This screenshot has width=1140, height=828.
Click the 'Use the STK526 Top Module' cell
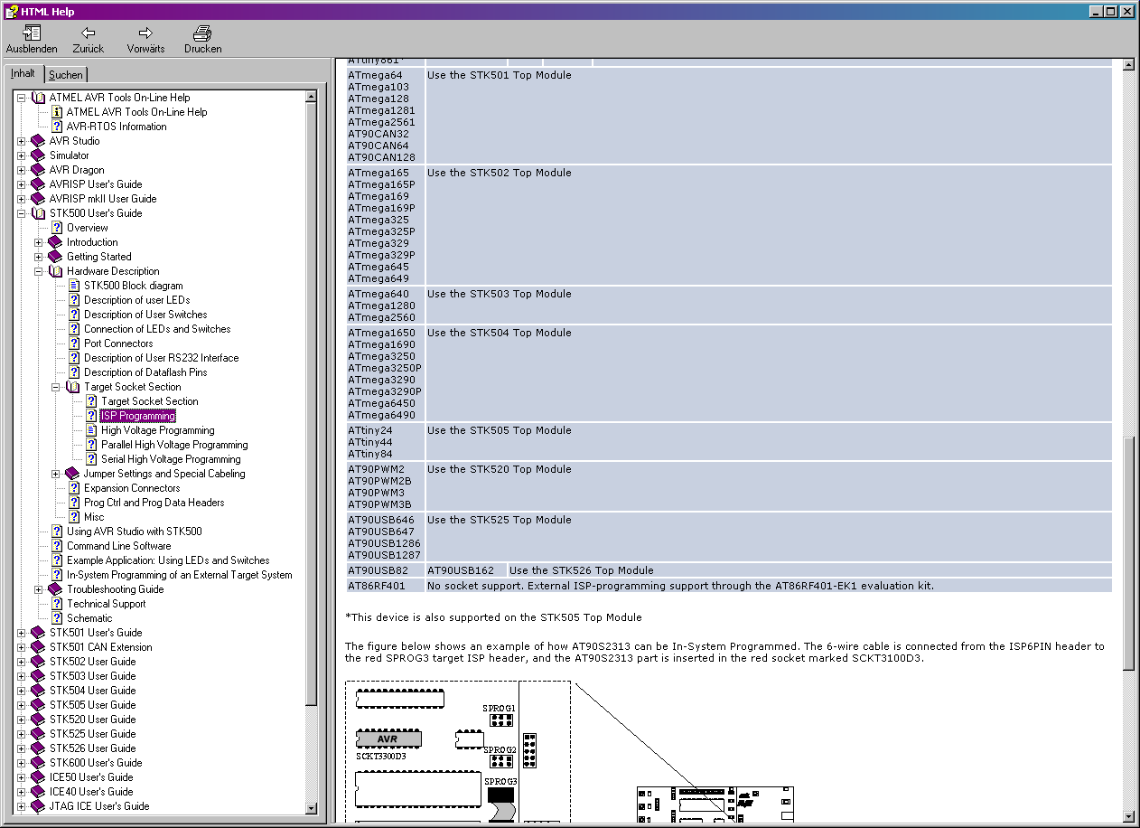coord(808,570)
